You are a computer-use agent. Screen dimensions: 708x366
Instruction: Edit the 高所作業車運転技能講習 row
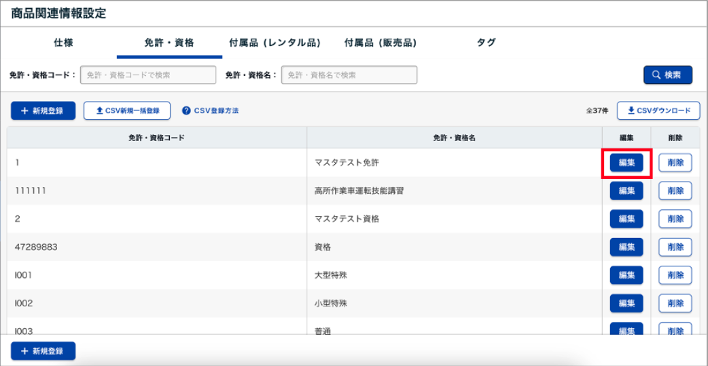(626, 191)
